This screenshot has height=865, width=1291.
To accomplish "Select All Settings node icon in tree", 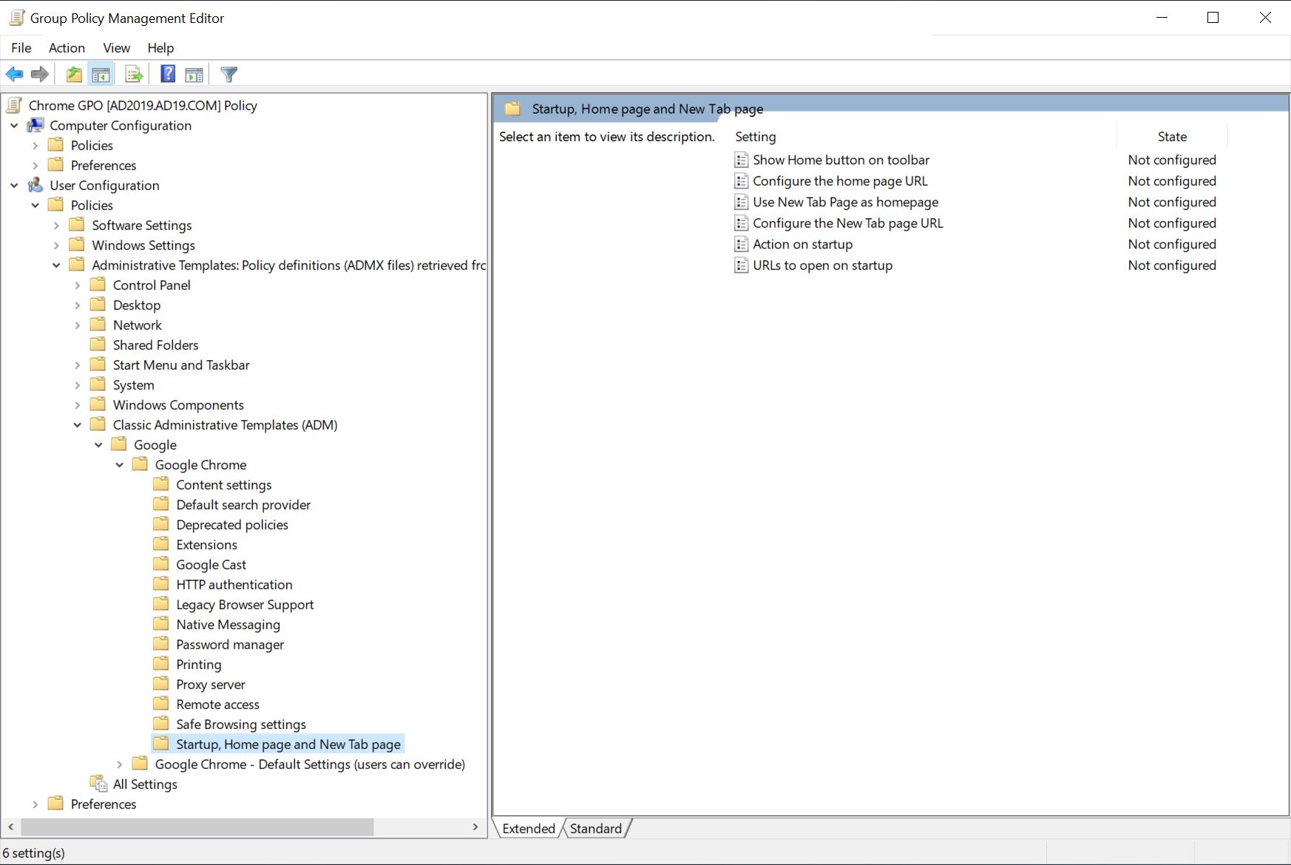I will [x=98, y=784].
